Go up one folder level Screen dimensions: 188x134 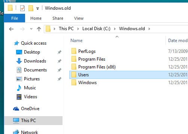point(39,29)
